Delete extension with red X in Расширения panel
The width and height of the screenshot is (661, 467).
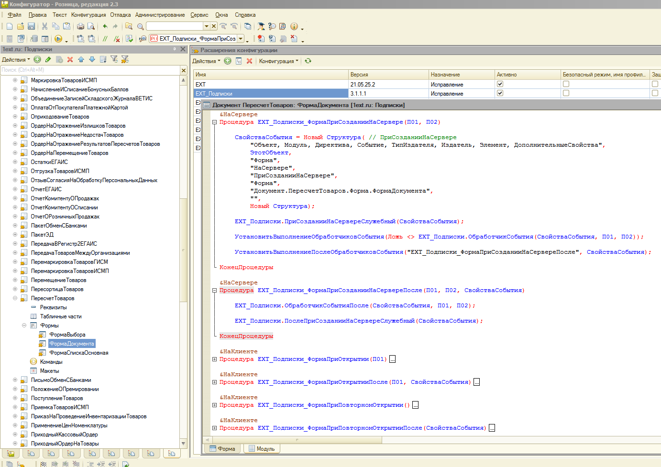(x=249, y=61)
